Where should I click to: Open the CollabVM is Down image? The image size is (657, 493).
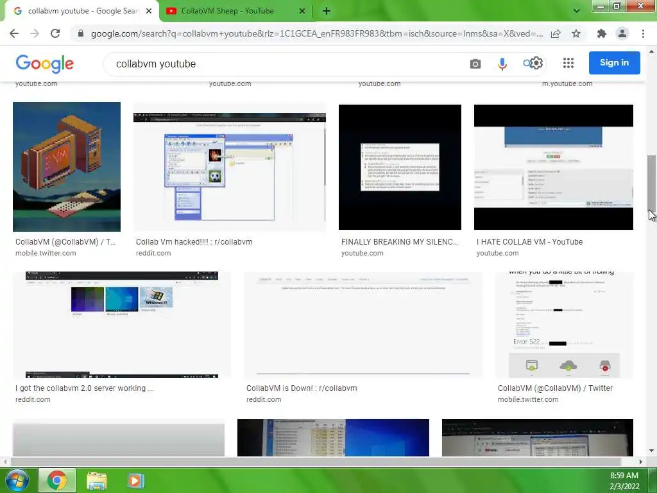363,325
